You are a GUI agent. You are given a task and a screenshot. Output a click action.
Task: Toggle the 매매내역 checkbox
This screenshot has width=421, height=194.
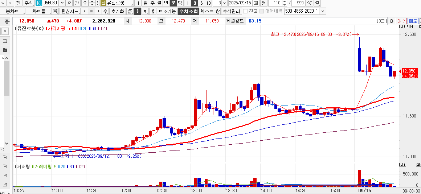pos(262,11)
